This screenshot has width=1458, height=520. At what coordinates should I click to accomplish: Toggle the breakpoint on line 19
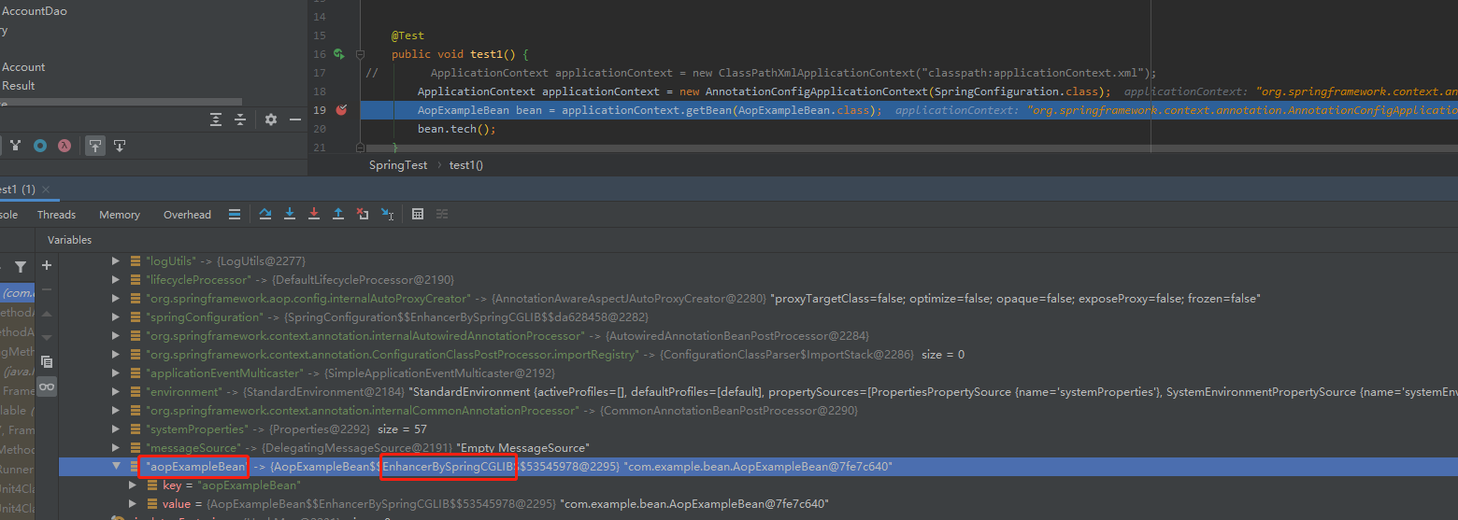click(342, 110)
